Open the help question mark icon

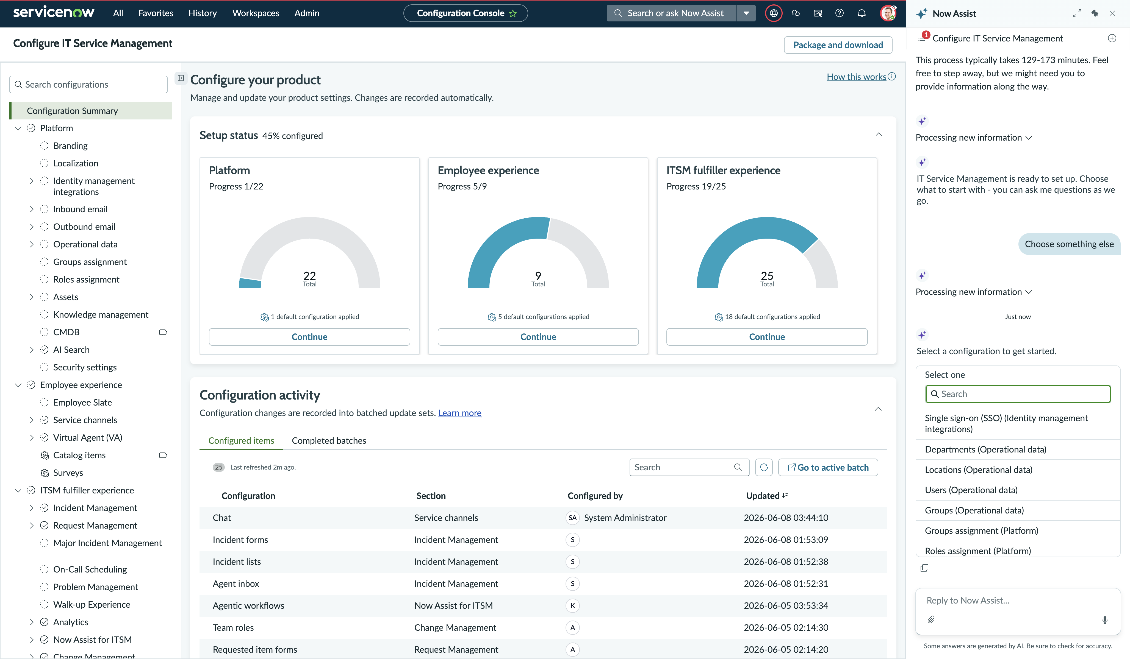(x=840, y=13)
